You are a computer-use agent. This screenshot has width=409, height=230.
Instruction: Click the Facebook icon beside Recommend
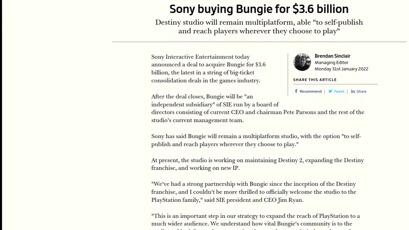(296, 91)
